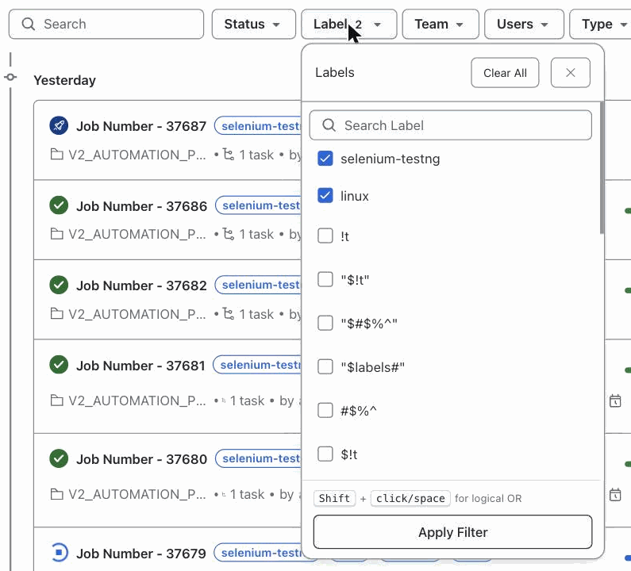Click the schedule calendar icon beside Job 37681
Image resolution: width=631 pixels, height=571 pixels.
[x=615, y=401]
